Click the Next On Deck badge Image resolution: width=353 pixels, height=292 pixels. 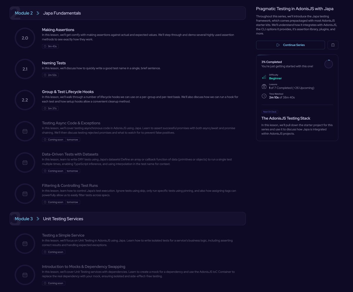pos(270,112)
